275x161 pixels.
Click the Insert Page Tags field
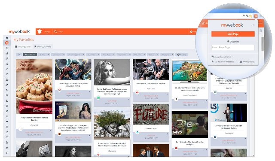point(233,47)
